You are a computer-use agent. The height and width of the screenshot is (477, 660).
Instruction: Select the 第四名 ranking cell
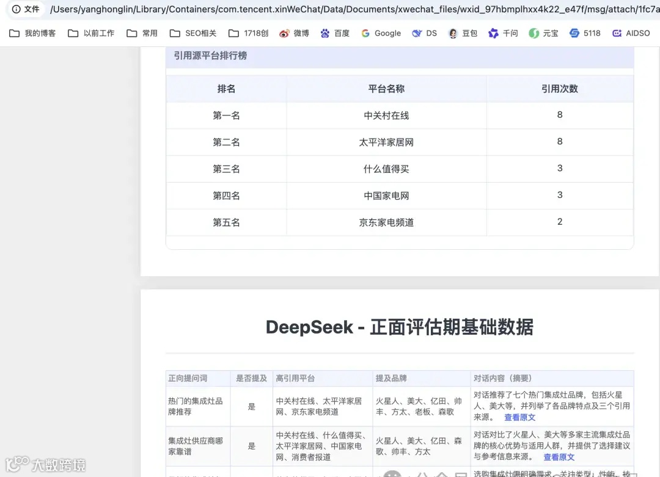[x=227, y=195]
